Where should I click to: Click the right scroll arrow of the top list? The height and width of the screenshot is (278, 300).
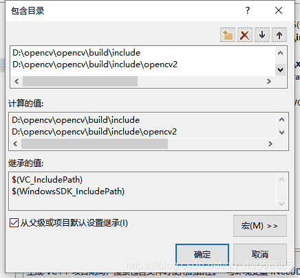pyautogui.click(x=269, y=81)
